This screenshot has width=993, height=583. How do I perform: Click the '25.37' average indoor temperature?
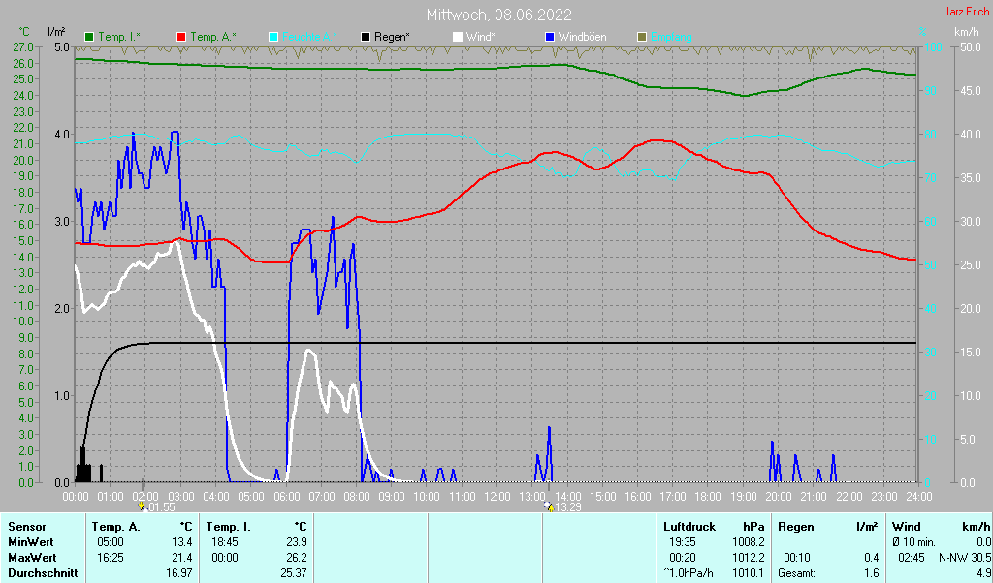[293, 573]
